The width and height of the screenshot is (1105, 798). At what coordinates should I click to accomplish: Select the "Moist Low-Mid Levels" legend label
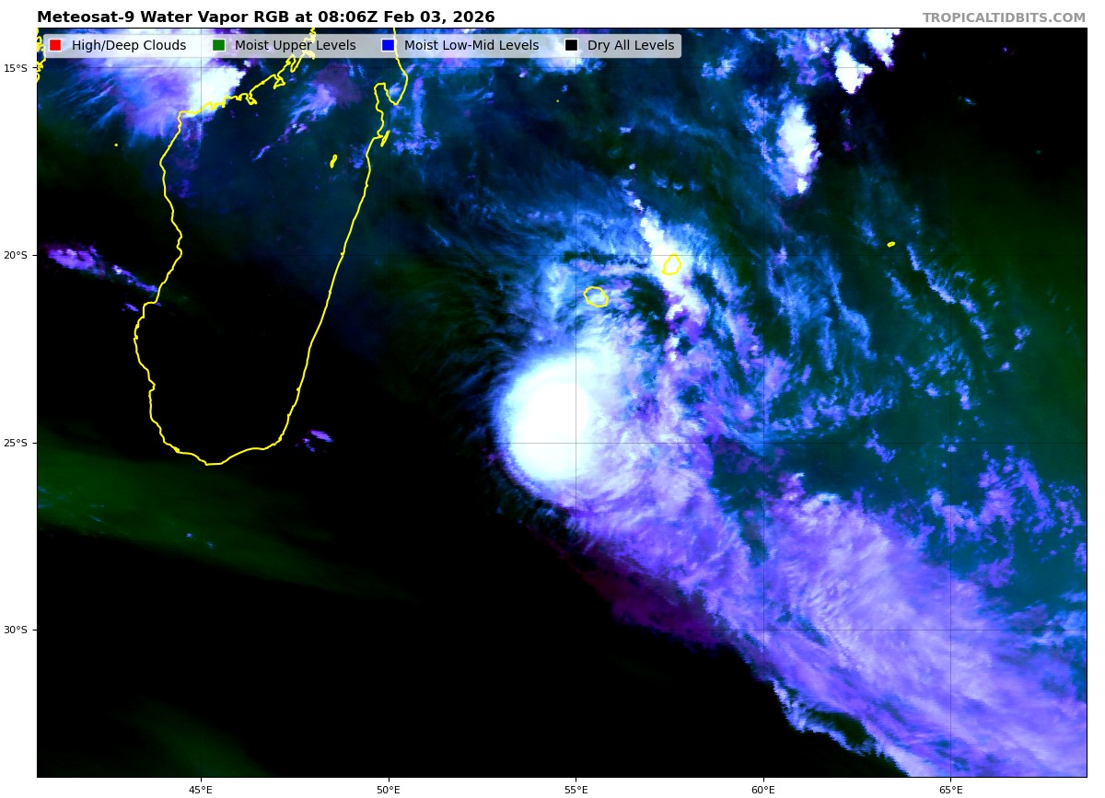click(x=471, y=45)
